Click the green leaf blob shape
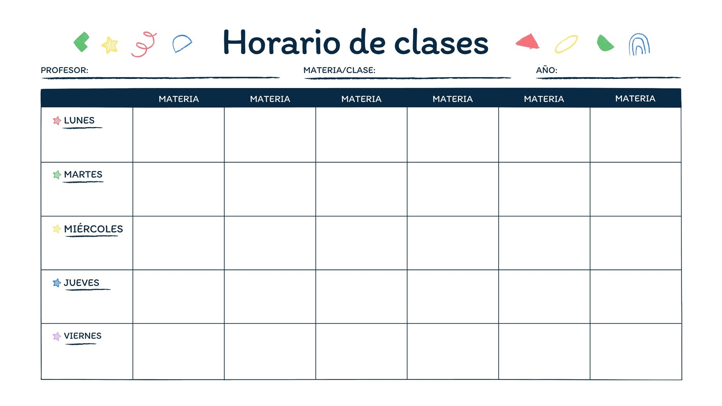Viewport: 722px width, 406px height. [605, 43]
